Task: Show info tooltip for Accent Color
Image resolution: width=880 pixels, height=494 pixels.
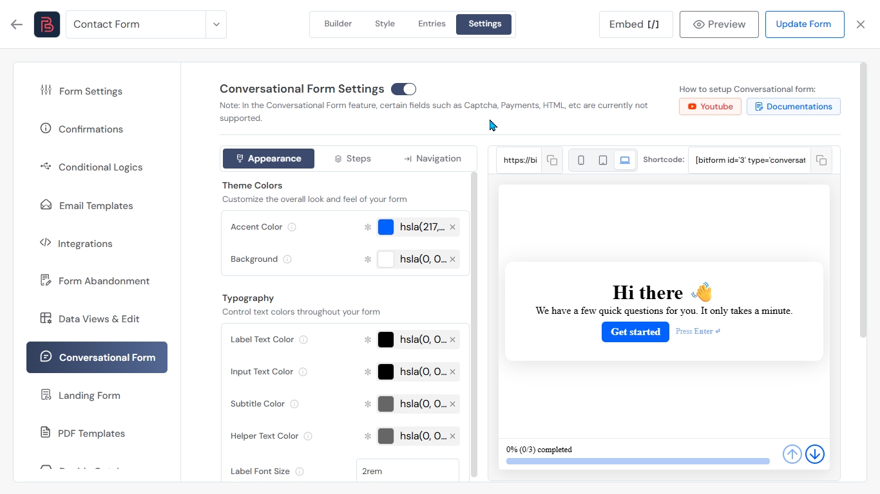Action: [292, 227]
